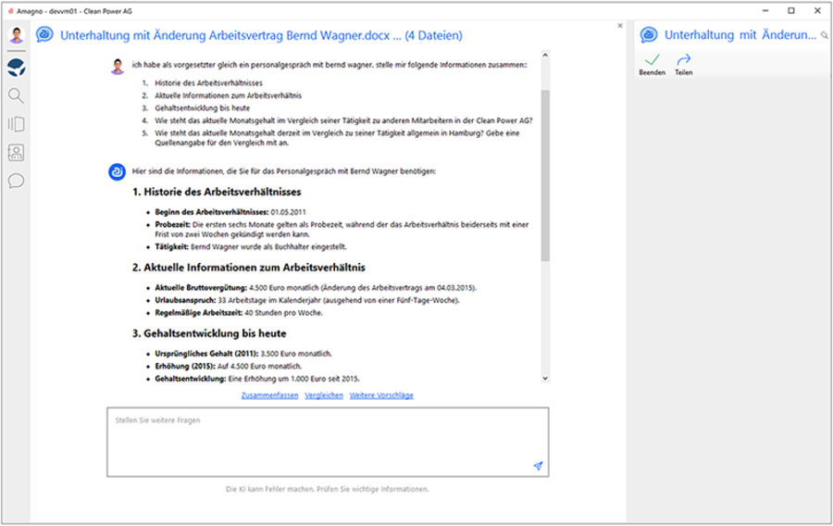
Task: Click heading '1. Historie des Arbeitsverhältnisses'
Action: pos(217,192)
